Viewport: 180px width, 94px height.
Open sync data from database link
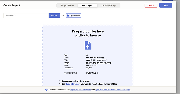point(113,90)
